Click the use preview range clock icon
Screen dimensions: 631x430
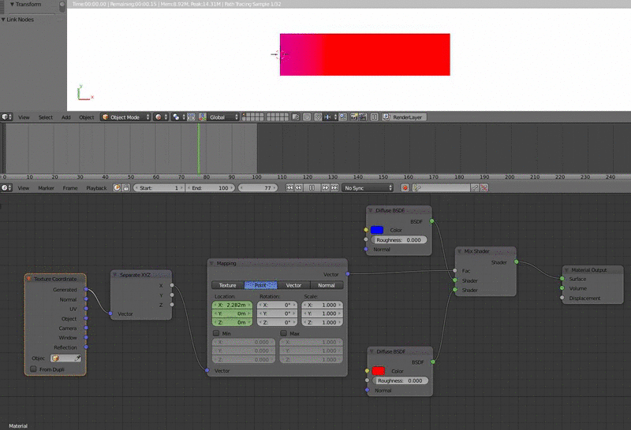(117, 187)
